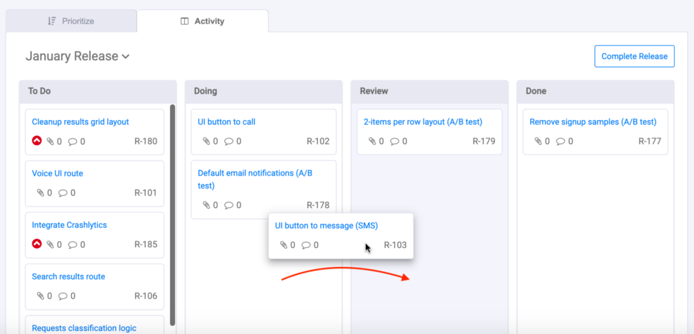Click the comment bubble on R-178 card
The image size is (694, 334).
[x=229, y=205]
